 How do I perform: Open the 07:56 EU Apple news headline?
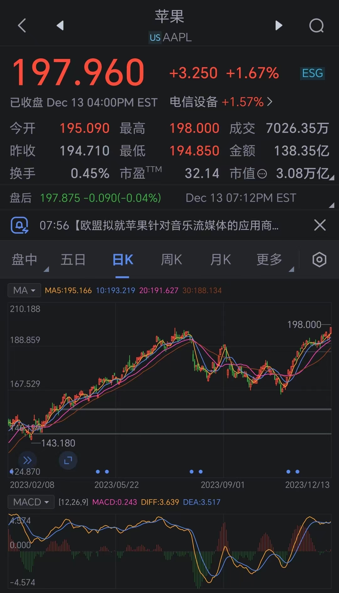159,225
